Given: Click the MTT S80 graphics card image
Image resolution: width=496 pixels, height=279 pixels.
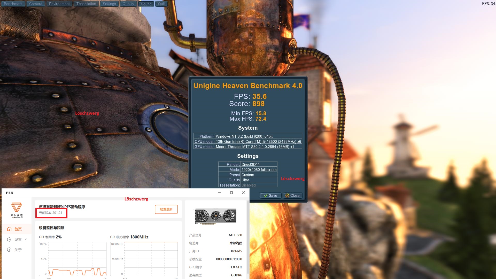Looking at the screenshot, I should coord(216,216).
